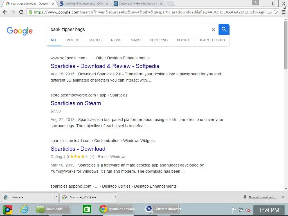Click the page vertical scrollbar thumb
Viewport: 288px width, 216px height.
286,45
